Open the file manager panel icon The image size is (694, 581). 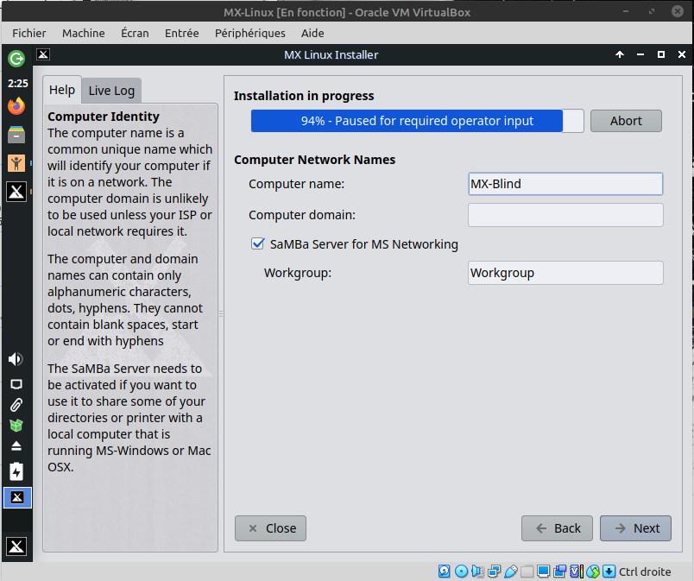(x=16, y=134)
